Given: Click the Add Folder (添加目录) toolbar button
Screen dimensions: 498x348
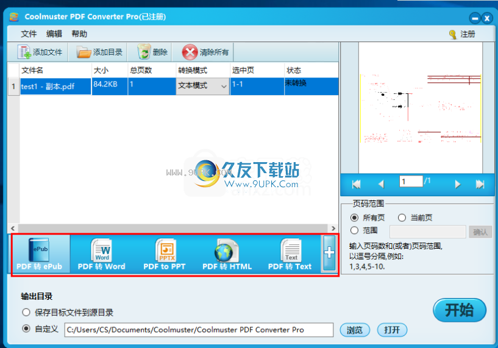Looking at the screenshot, I should tap(99, 52).
